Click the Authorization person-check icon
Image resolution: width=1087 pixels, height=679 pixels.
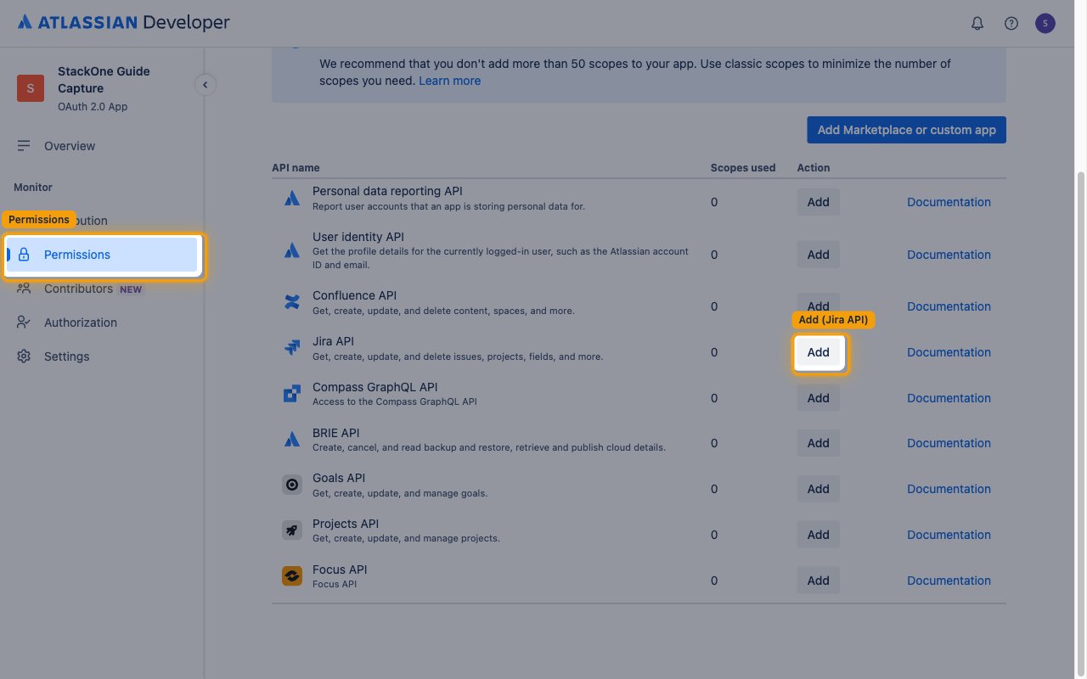24,323
